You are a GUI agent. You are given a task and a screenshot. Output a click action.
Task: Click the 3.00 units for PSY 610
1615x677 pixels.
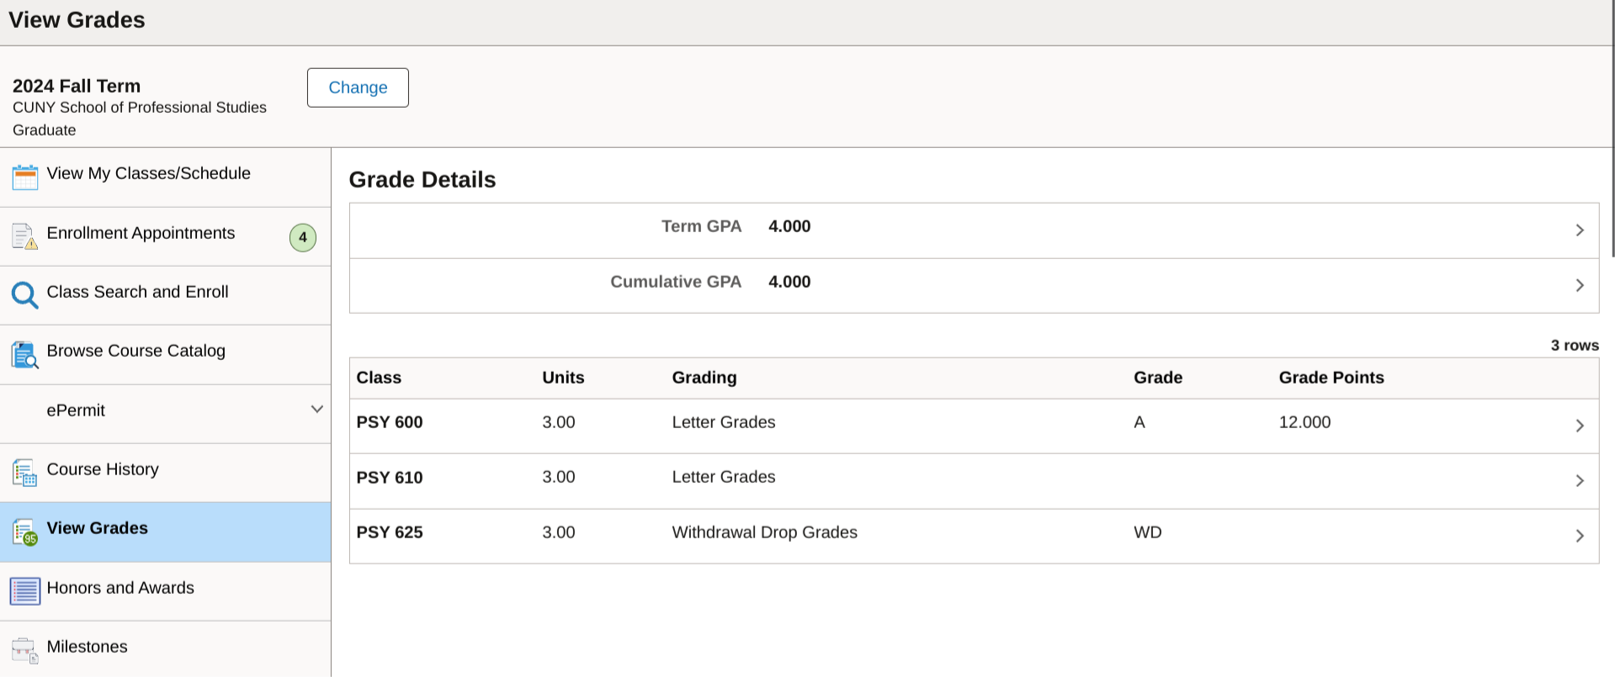(x=559, y=477)
